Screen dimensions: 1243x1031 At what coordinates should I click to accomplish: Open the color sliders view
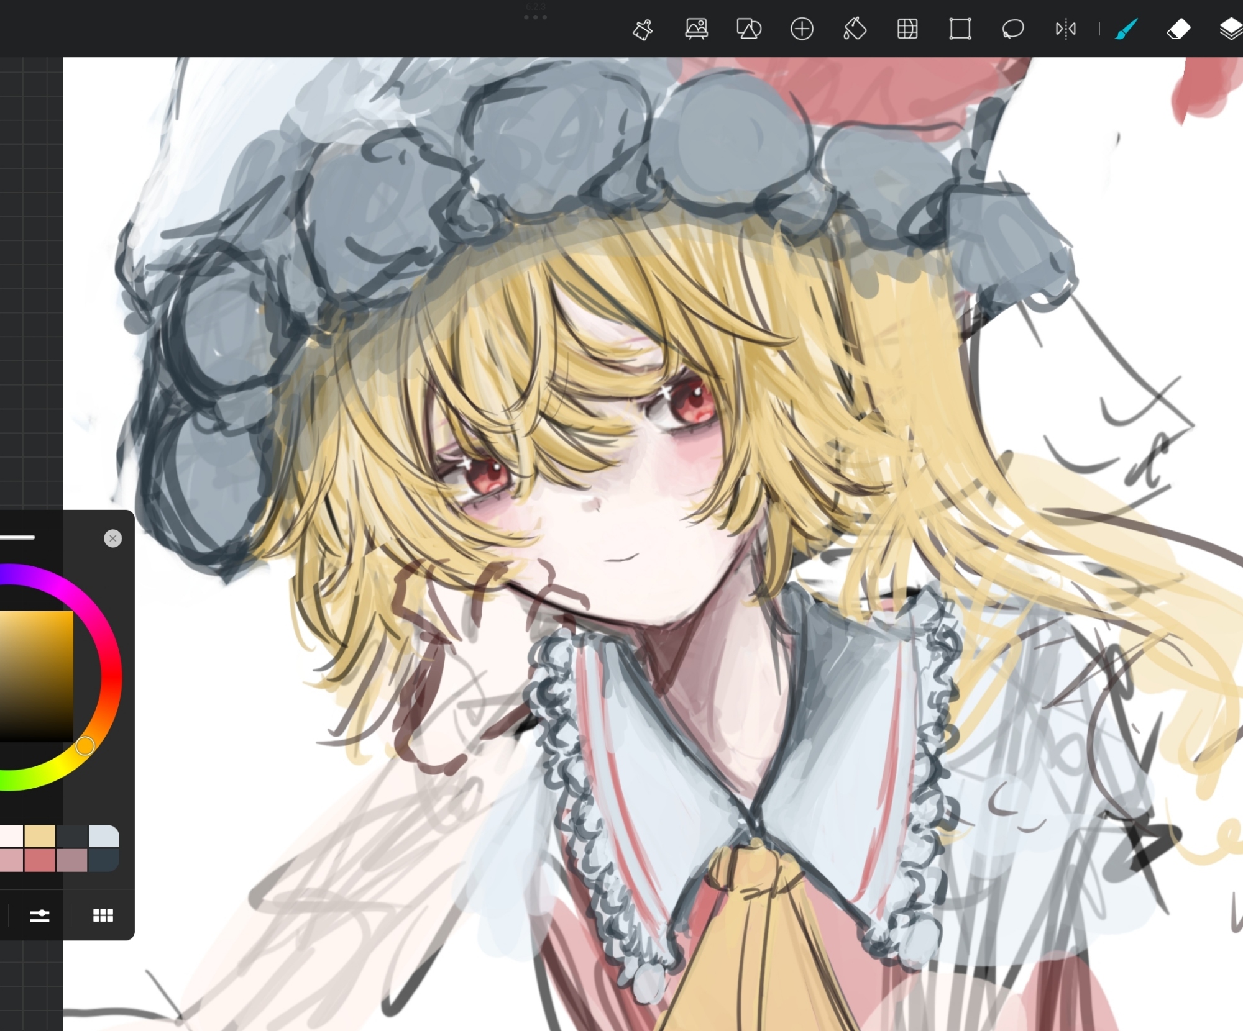point(39,915)
